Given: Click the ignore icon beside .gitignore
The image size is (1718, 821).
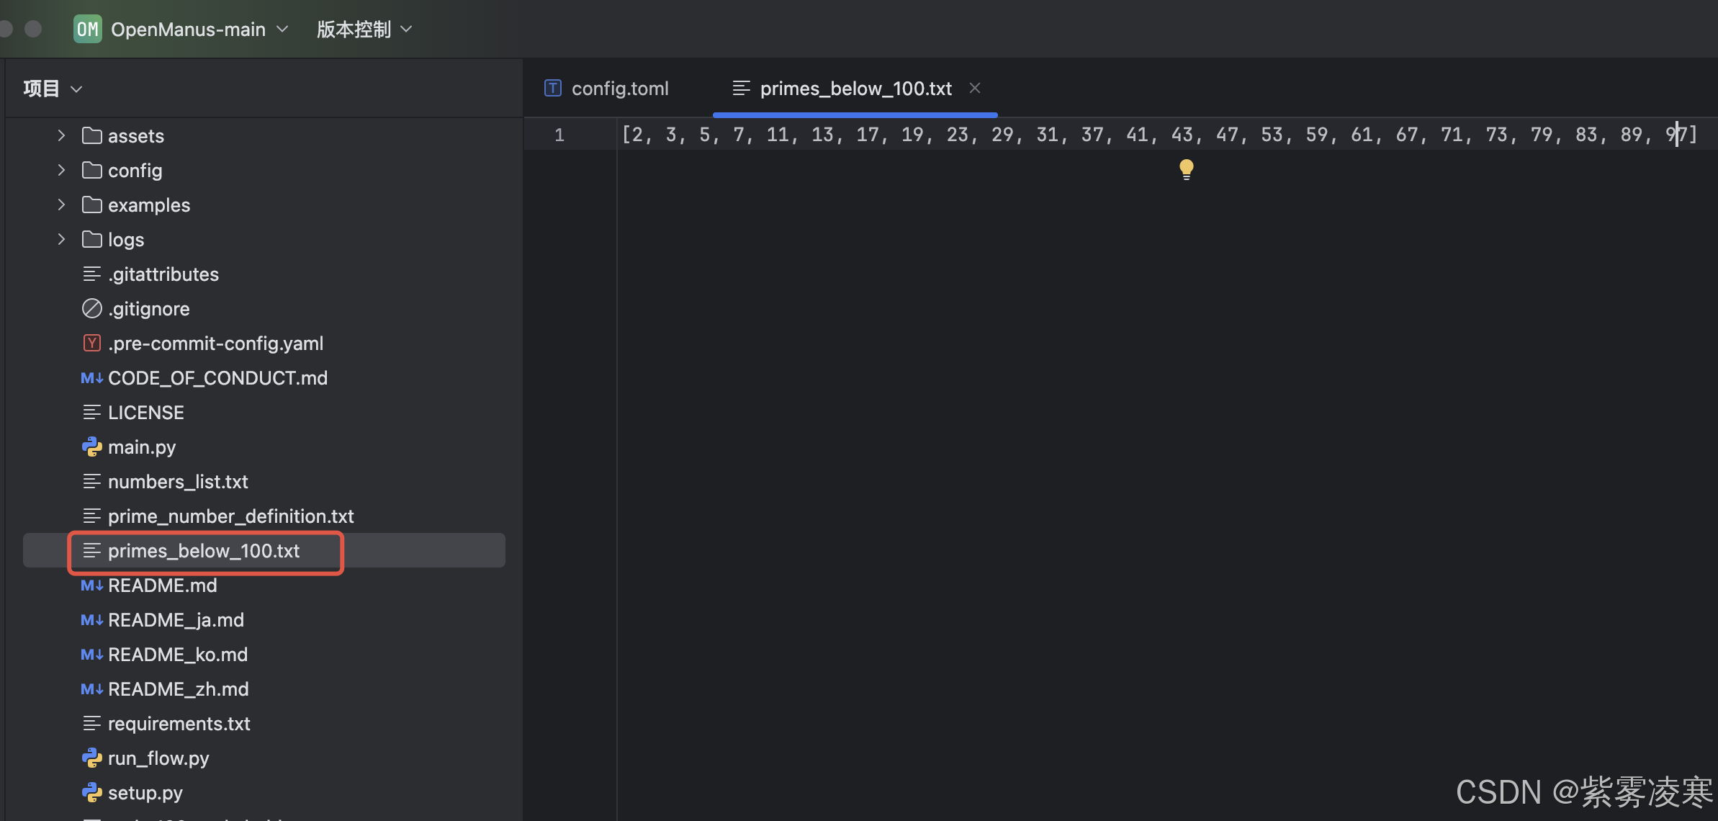Looking at the screenshot, I should [91, 309].
